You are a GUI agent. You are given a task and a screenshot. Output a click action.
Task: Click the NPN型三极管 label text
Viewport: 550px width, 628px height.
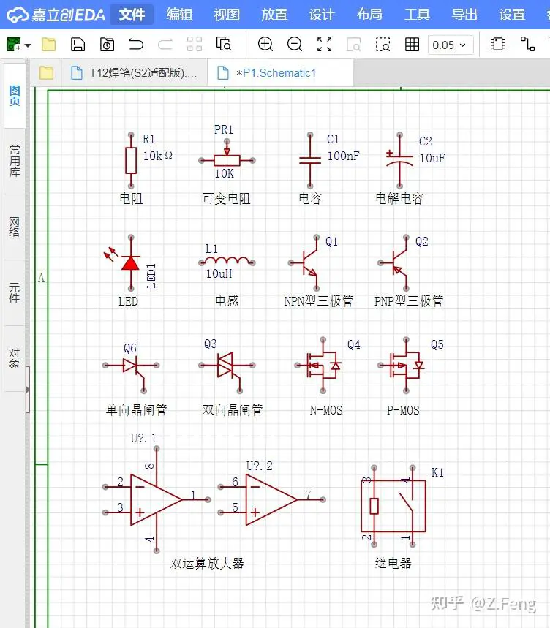[x=318, y=300]
